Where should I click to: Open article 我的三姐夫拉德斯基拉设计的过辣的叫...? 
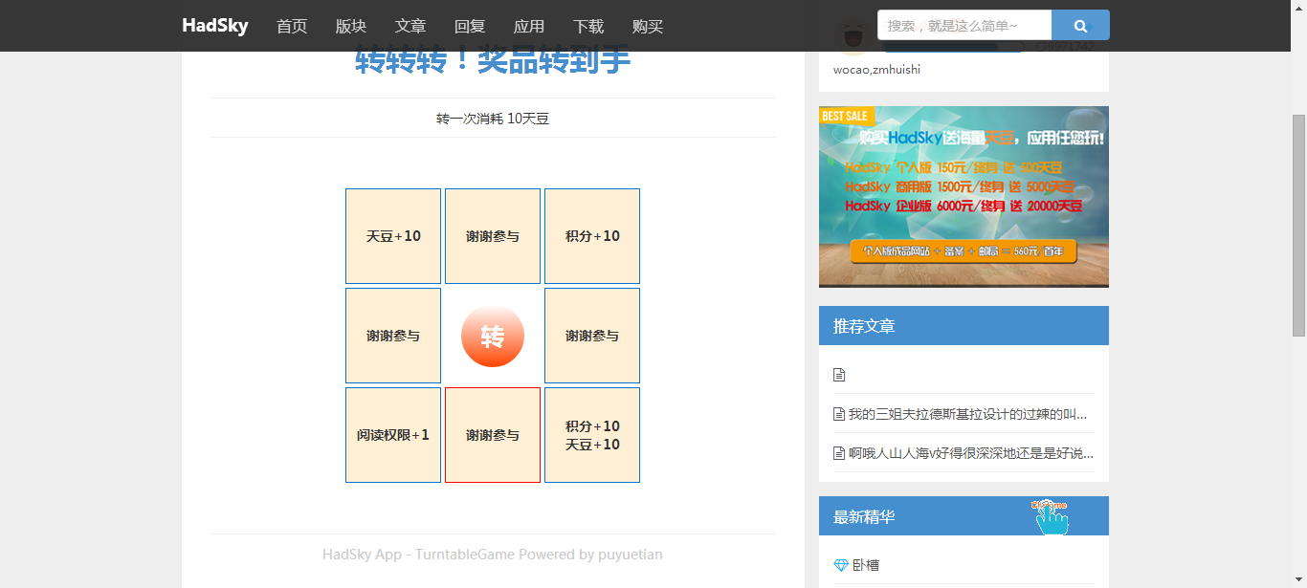(967, 414)
